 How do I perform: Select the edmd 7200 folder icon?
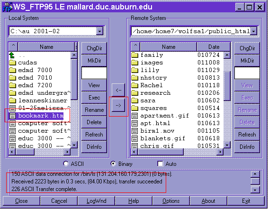12,85
